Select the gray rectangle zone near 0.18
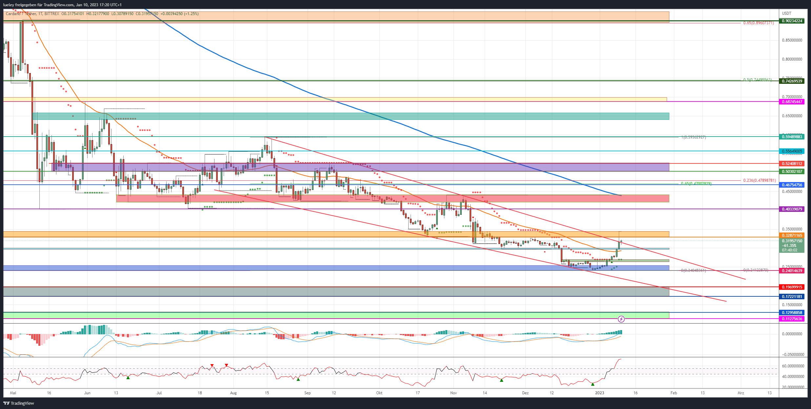Screen dimensions: 811x409 [x=336, y=292]
